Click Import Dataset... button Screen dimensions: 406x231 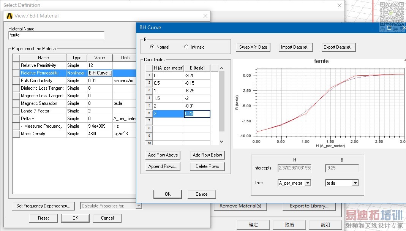coord(296,47)
